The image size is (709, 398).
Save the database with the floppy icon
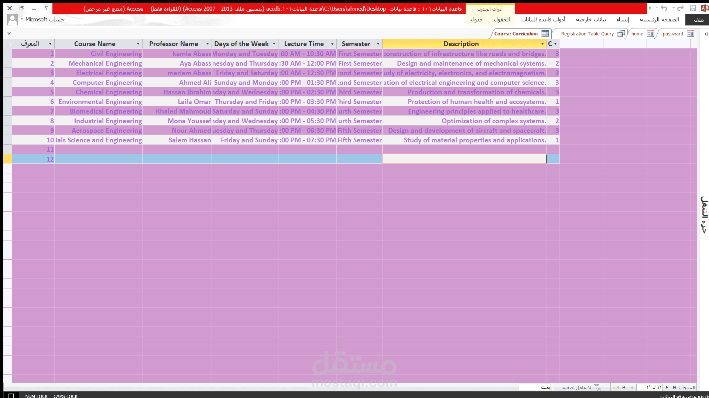pyautogui.click(x=693, y=8)
